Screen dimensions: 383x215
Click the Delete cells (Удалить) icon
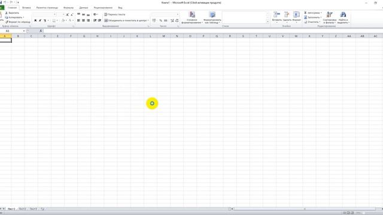tap(287, 14)
